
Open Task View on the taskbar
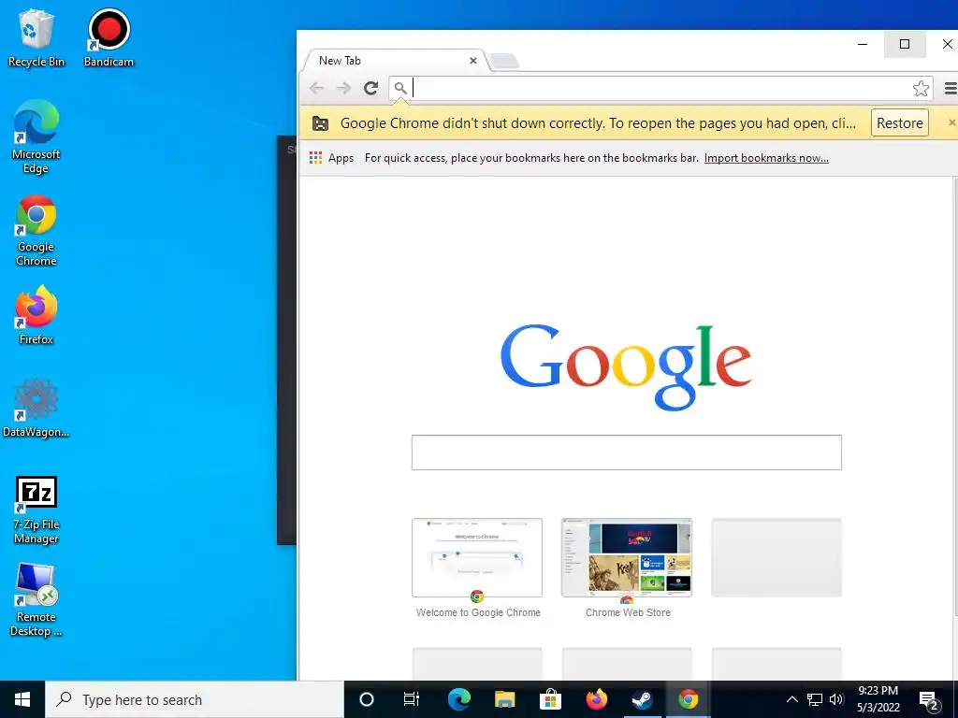412,699
